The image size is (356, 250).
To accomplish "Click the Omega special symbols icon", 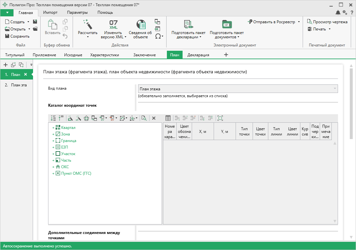I will (158, 36).
